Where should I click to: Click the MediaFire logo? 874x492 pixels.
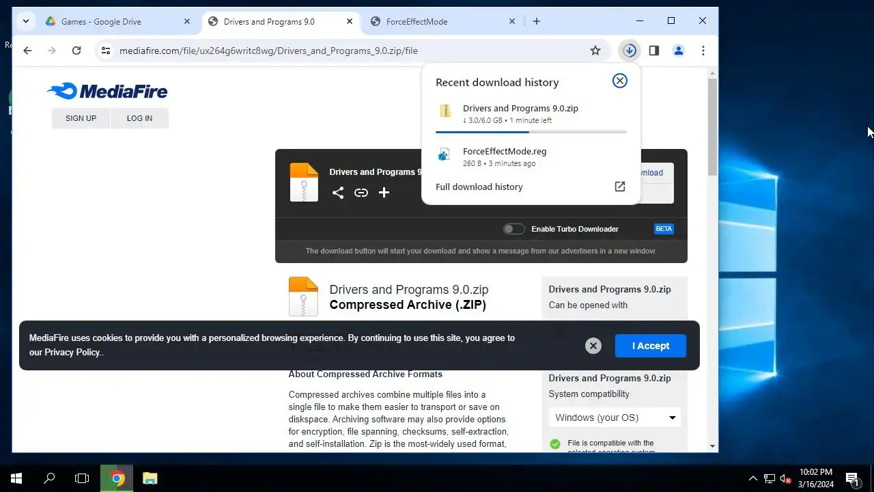(x=107, y=91)
